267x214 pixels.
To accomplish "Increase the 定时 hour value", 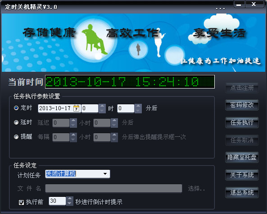I will [x=102, y=106].
